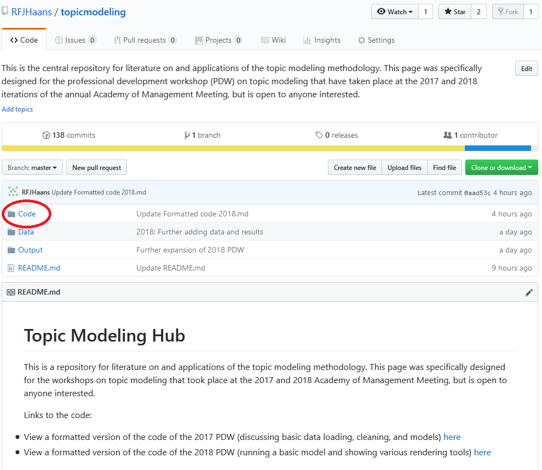Screen dimensions: 542x470
Task: Open commit 'Further expansion of 2018 PDW'
Action: pyautogui.click(x=190, y=250)
